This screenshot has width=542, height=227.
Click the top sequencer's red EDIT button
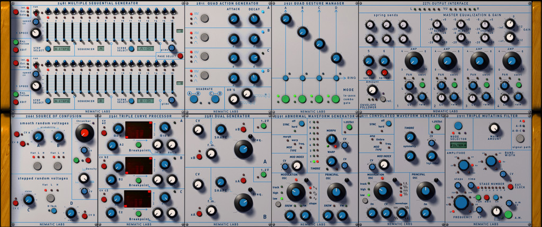coord(15,51)
